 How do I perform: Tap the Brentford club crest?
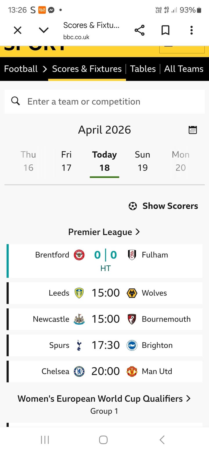pyautogui.click(x=79, y=255)
